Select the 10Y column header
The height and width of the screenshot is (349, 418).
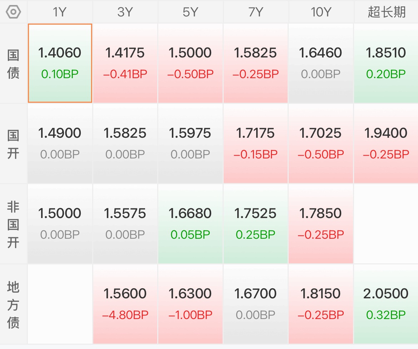point(321,12)
